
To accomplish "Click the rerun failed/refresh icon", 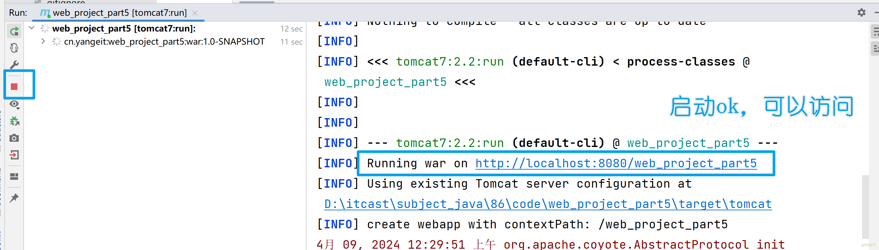I will click(14, 48).
